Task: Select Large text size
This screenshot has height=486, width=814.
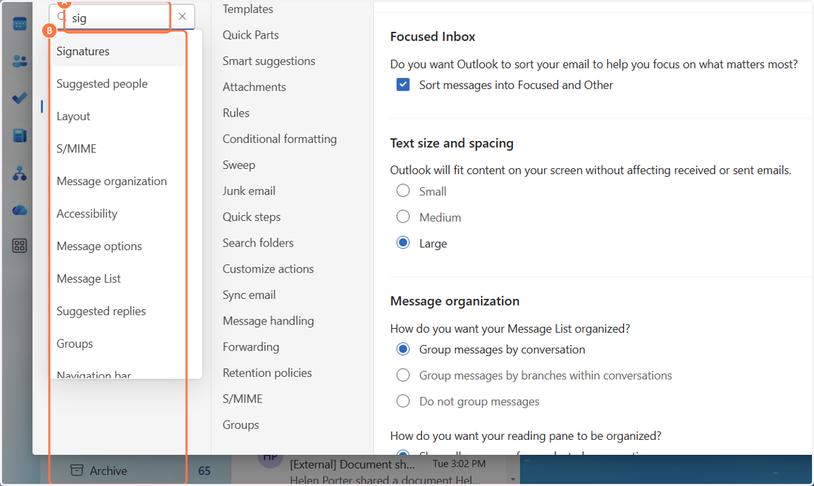Action: [x=404, y=243]
